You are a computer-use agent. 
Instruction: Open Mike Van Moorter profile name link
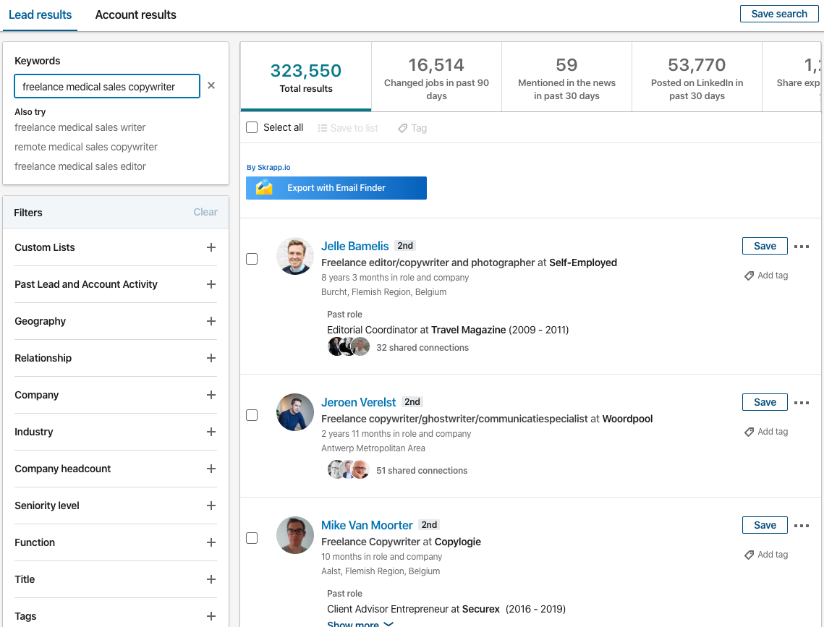click(367, 525)
